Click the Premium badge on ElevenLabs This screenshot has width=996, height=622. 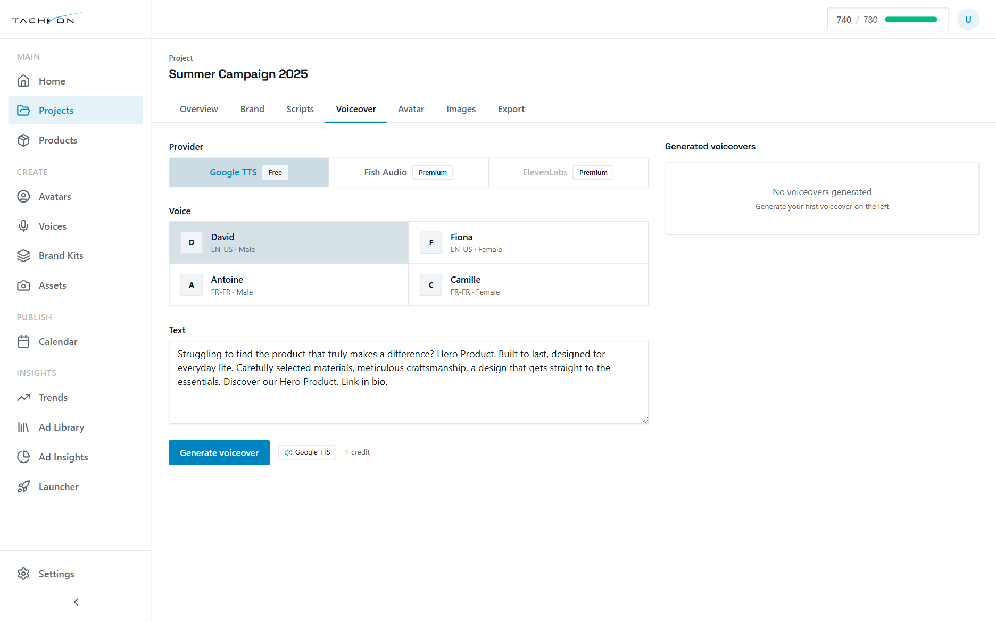593,172
